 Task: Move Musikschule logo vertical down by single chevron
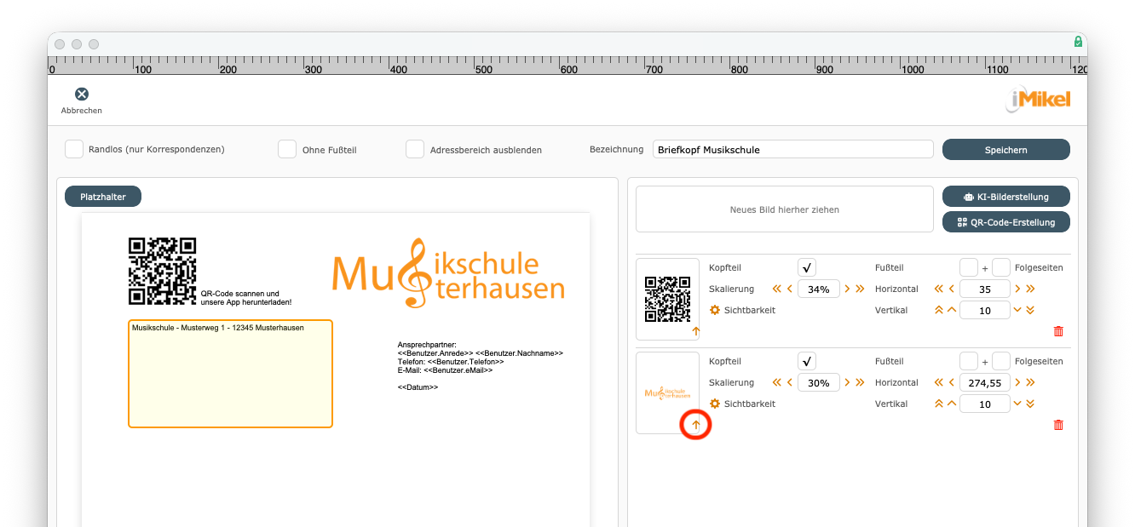tap(1017, 404)
